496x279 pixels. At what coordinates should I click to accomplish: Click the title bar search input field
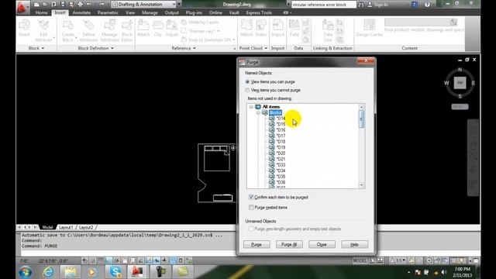324,5
